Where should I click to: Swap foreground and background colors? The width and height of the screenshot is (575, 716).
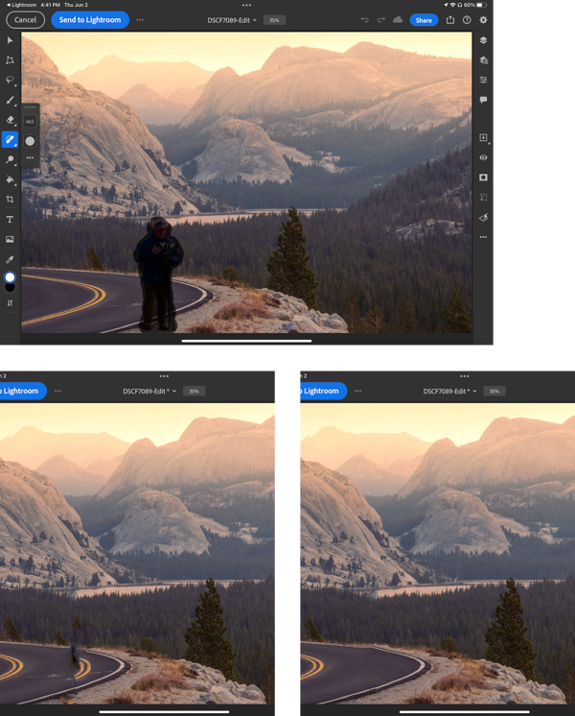10,302
